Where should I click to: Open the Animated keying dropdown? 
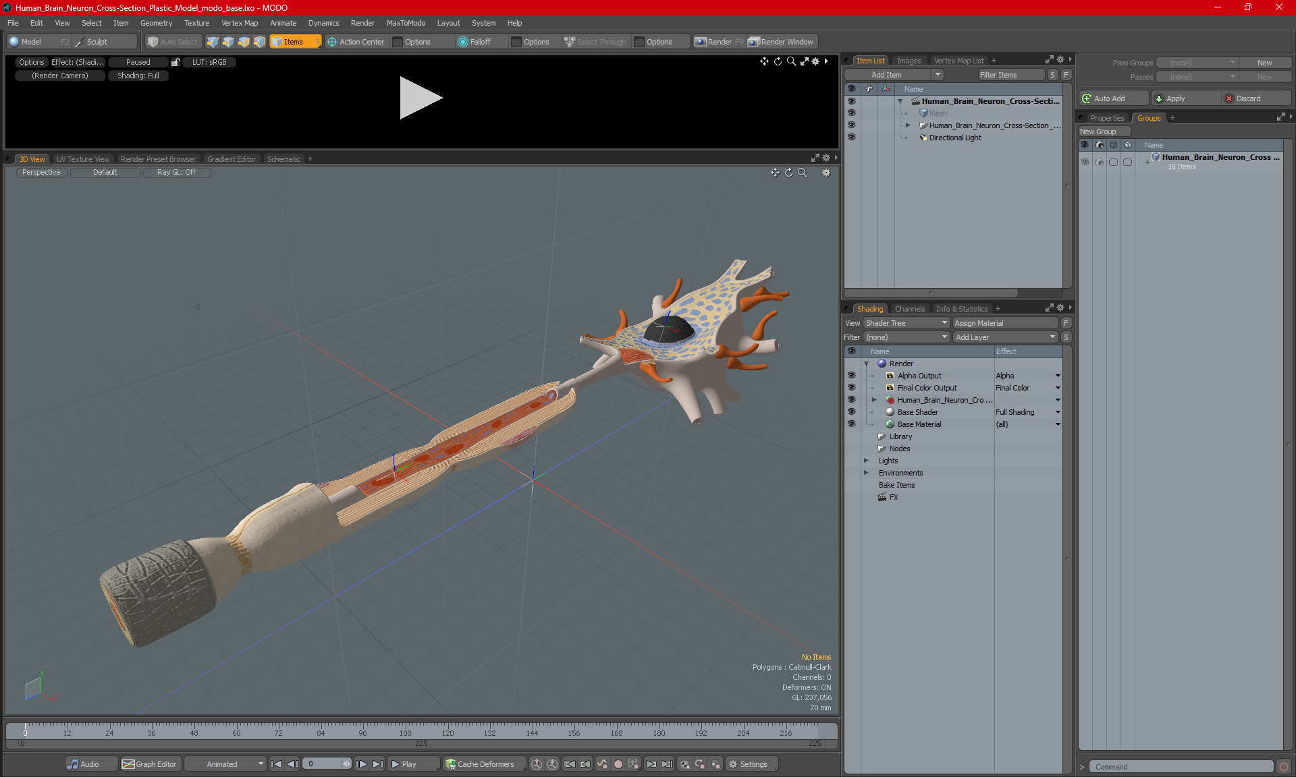(225, 764)
